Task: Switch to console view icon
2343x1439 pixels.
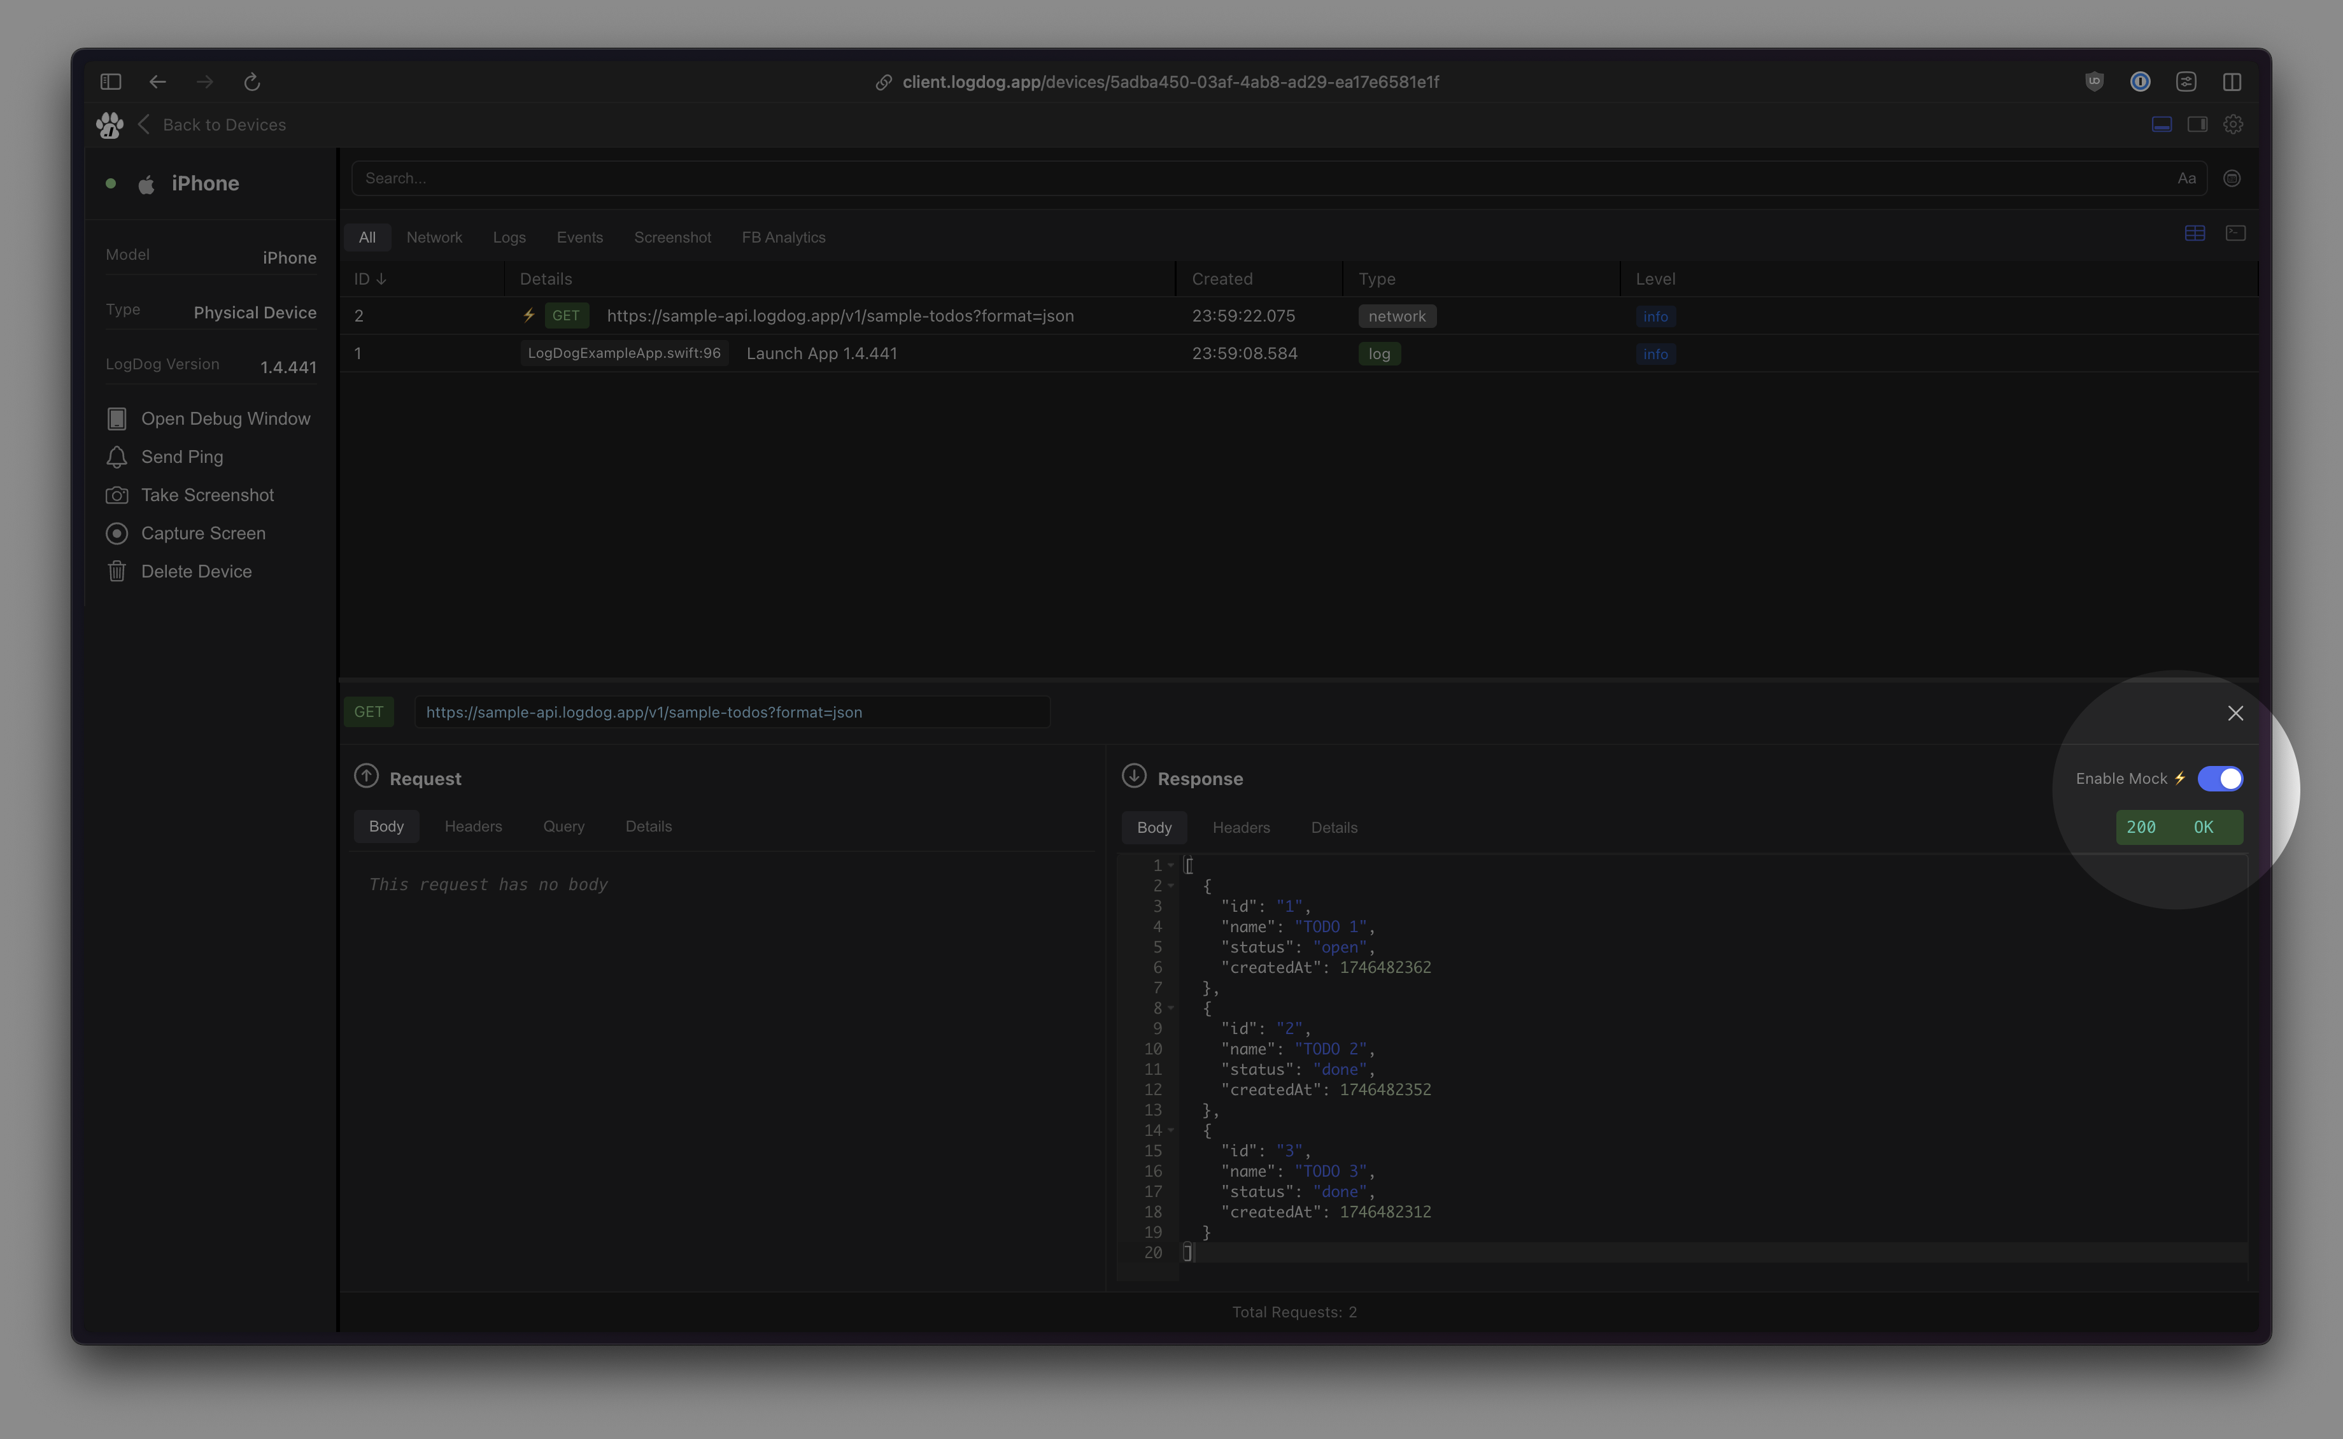Action: point(2235,233)
